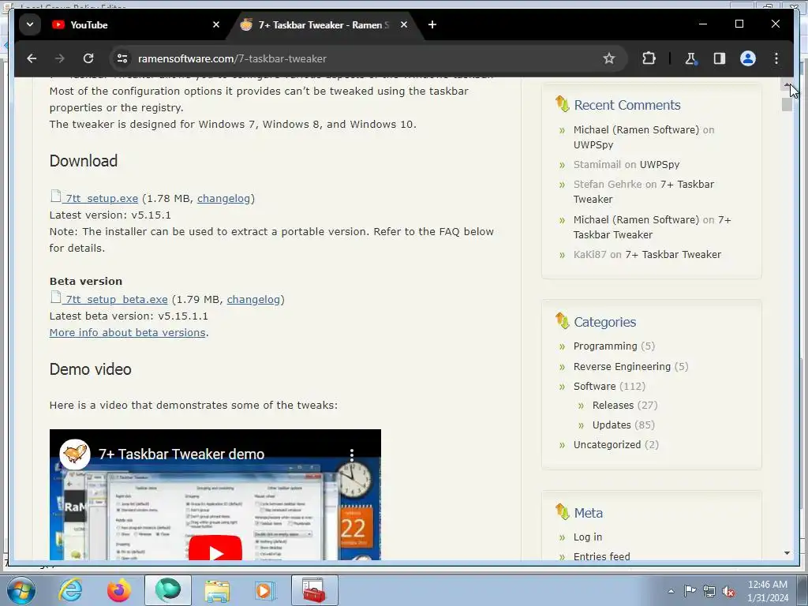The image size is (808, 606).
Task: Close the YouTube tab
Action: [216, 24]
